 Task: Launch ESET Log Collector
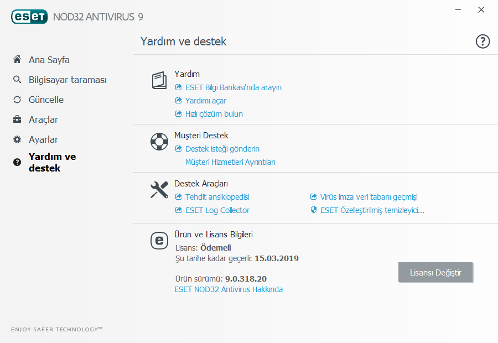click(217, 210)
